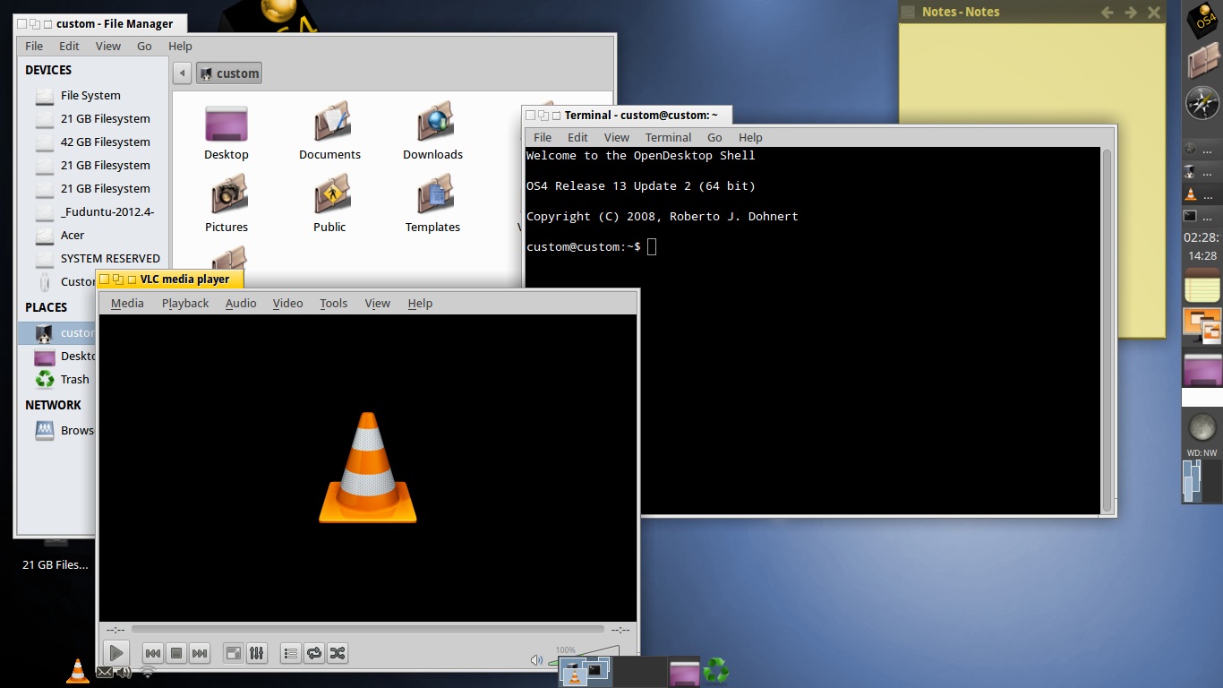Open the OS4 menu cube icon

1202,21
